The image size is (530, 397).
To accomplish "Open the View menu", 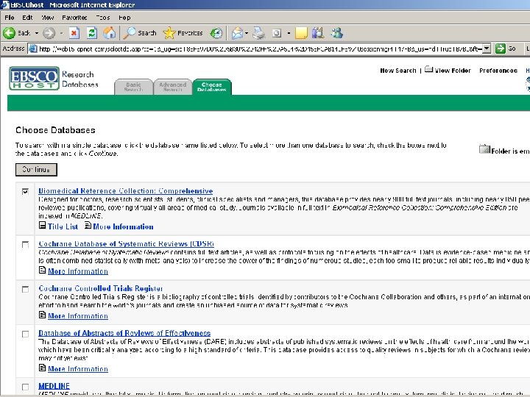I will [x=48, y=18].
